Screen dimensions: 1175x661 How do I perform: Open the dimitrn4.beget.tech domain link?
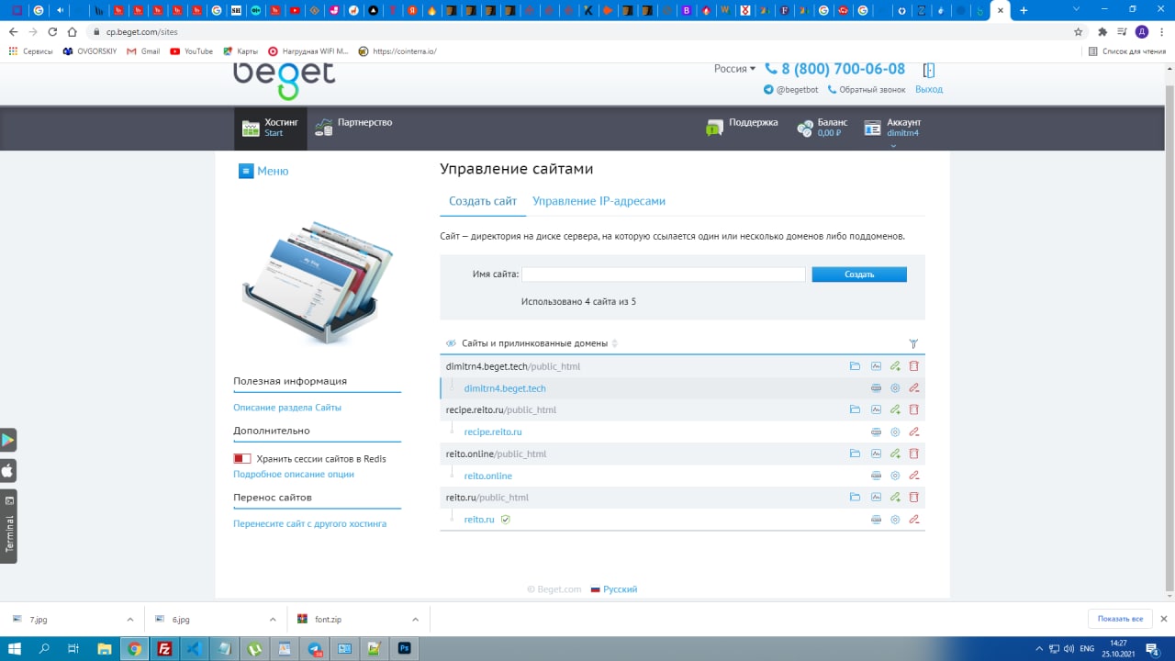point(505,388)
